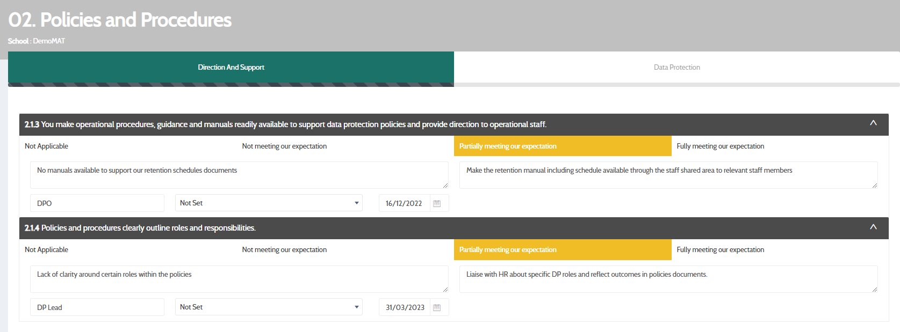Viewport: 900px width, 332px height.
Task: Select Not Applicable for section 2.1.4
Action: click(x=47, y=250)
